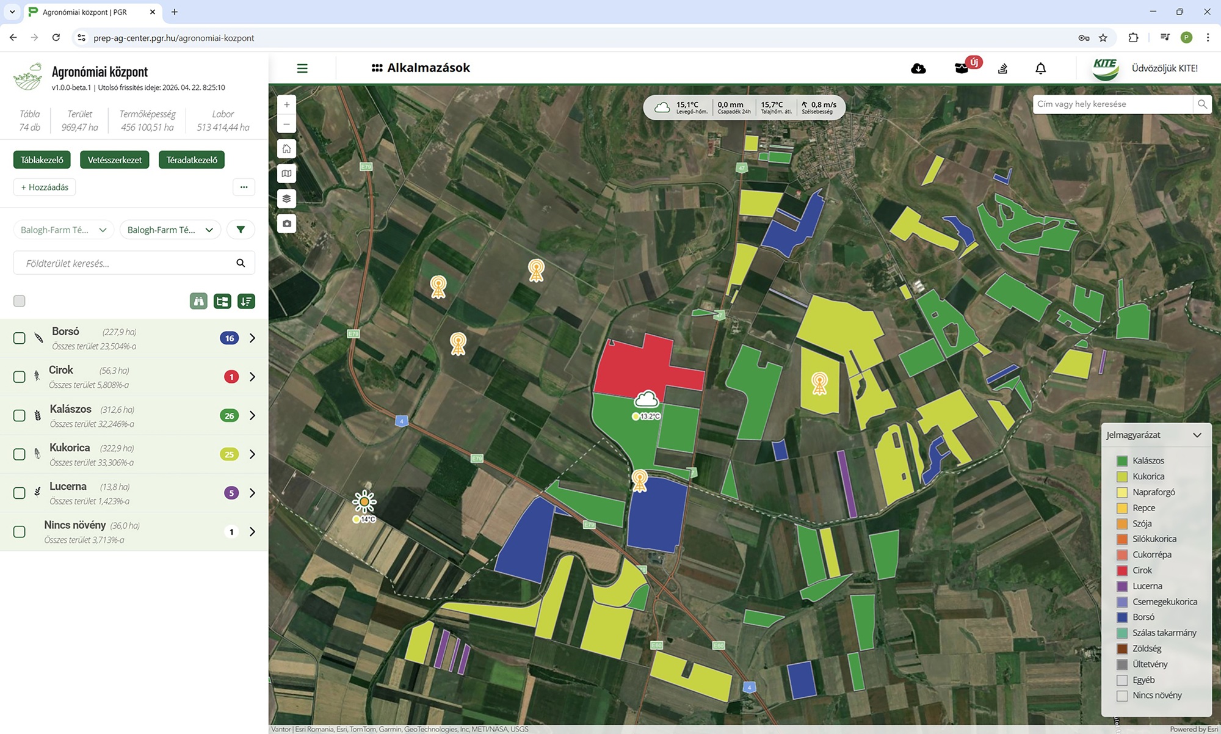The image size is (1221, 734).
Task: Select the Agronómiai központ browser tab
Action: click(x=93, y=12)
